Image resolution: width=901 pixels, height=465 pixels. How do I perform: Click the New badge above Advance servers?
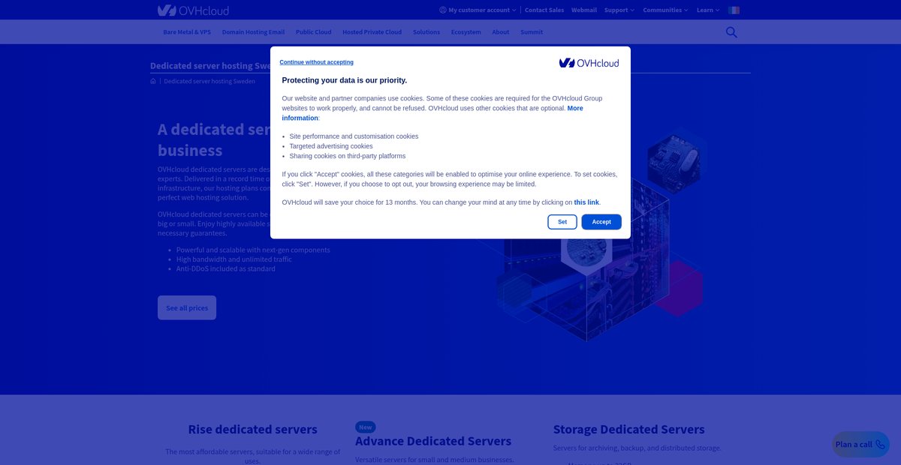point(366,427)
